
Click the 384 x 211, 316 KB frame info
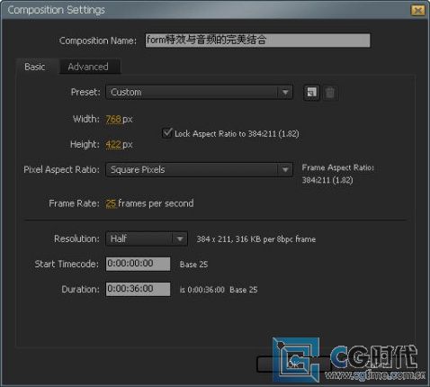tap(256, 239)
